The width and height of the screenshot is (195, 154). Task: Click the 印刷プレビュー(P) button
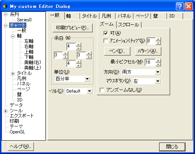pos(73,28)
